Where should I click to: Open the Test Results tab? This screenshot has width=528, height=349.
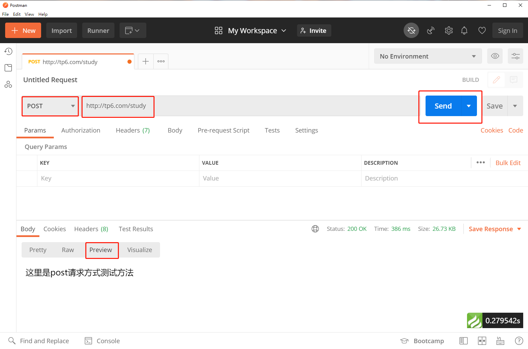tap(136, 229)
